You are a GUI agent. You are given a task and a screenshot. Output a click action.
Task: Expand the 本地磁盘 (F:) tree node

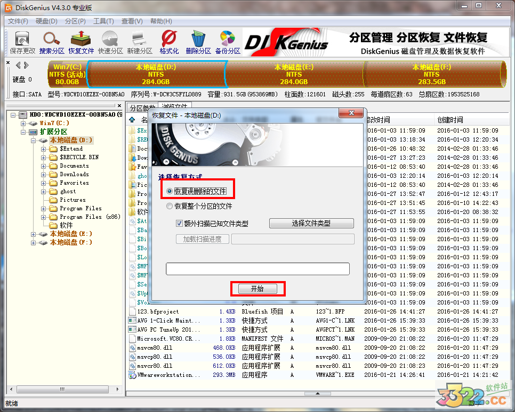[33, 243]
